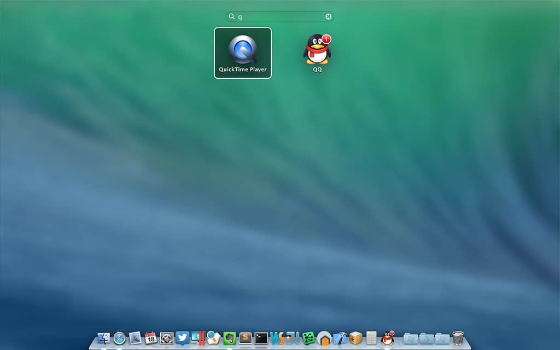
Task: Clear the Launchpad search text
Action: [329, 16]
